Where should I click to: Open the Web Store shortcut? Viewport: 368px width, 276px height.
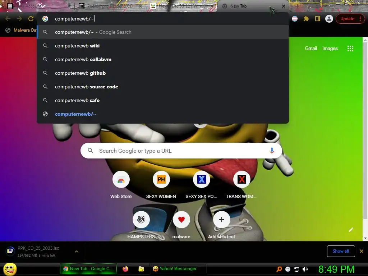coord(121,180)
